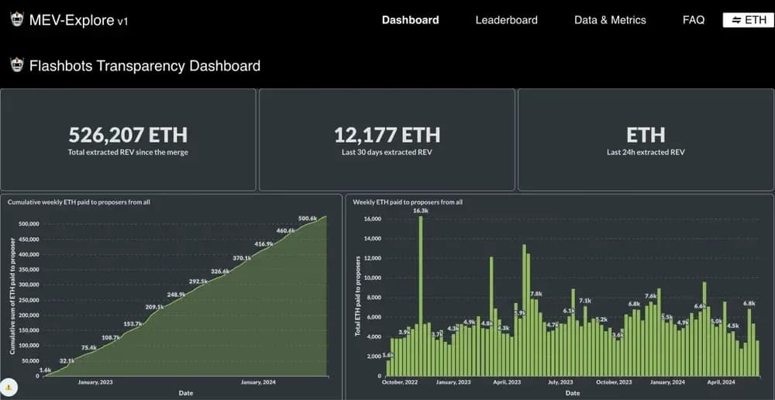Click the 7.8k bar label in weekly chart
775x400 pixels.
point(536,294)
